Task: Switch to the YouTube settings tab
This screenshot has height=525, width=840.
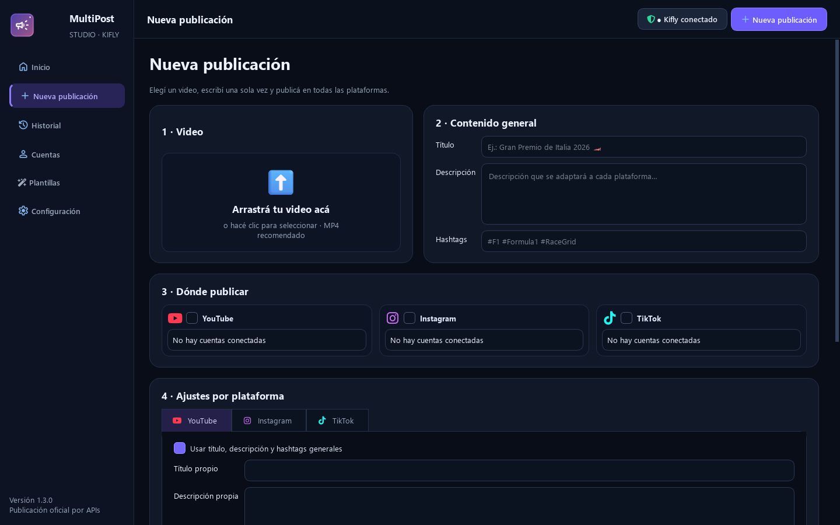Action: click(x=197, y=421)
